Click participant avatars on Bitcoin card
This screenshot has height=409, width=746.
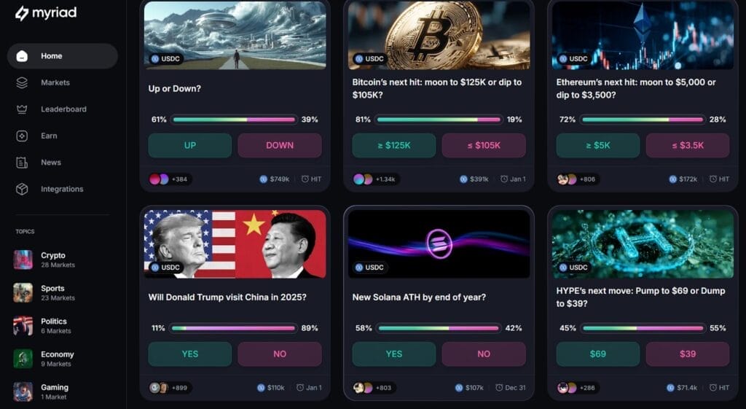(x=363, y=179)
